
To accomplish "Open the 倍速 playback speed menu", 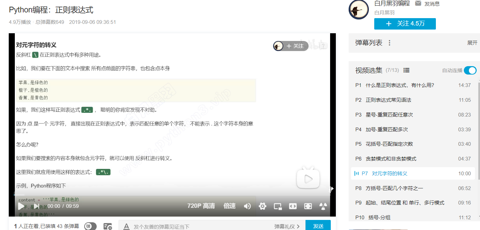I will (x=229, y=206).
